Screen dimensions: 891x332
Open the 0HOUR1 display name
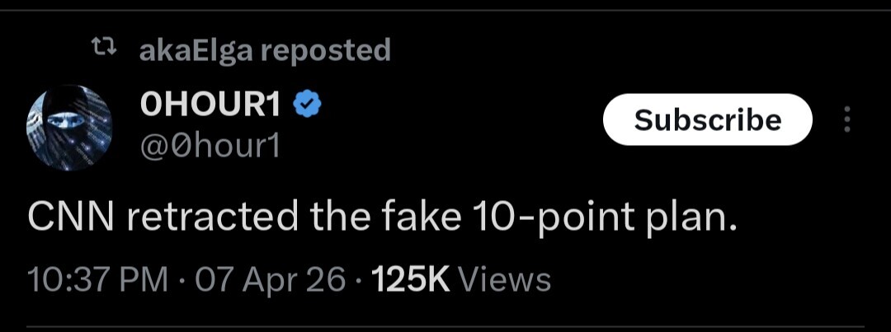tap(211, 105)
